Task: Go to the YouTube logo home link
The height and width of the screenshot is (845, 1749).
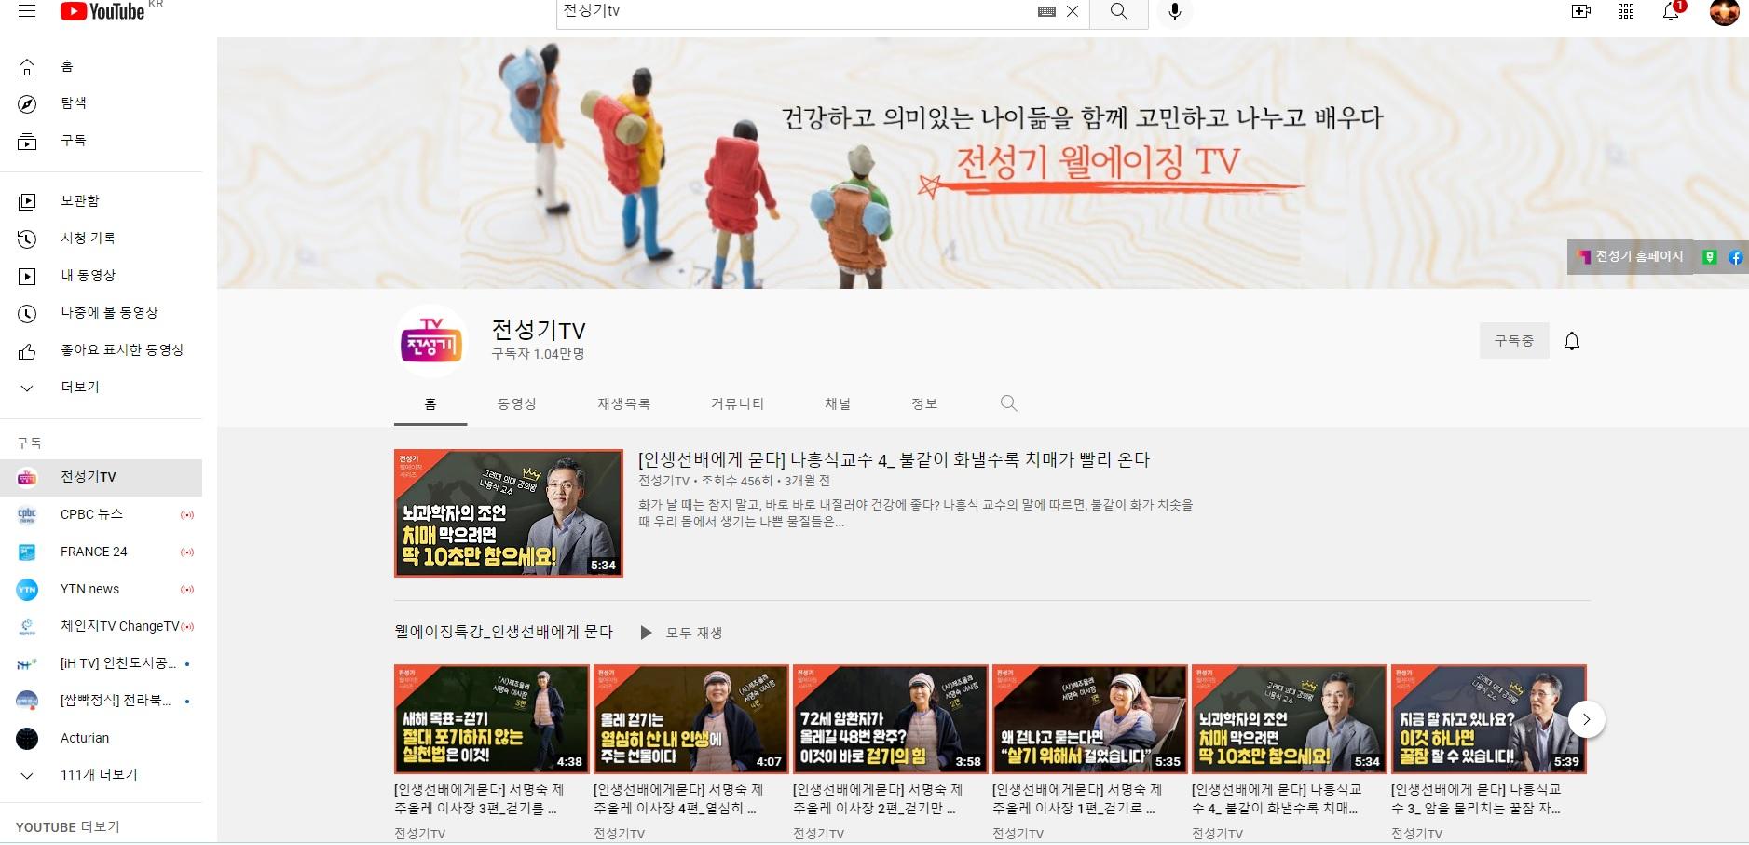Action: pyautogui.click(x=102, y=11)
